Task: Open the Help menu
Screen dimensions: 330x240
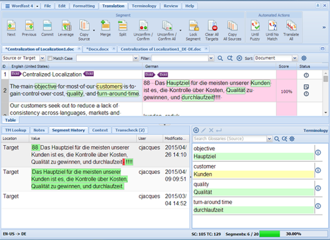Action: point(189,6)
